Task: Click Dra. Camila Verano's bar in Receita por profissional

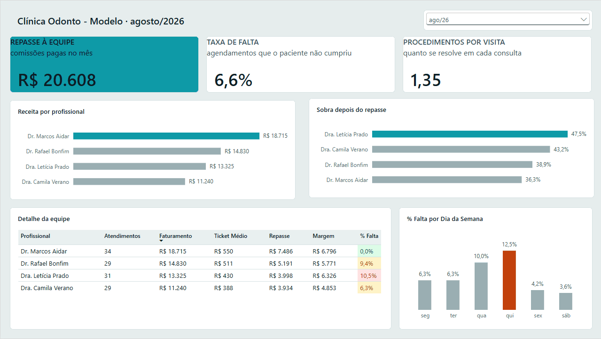Action: click(x=129, y=181)
